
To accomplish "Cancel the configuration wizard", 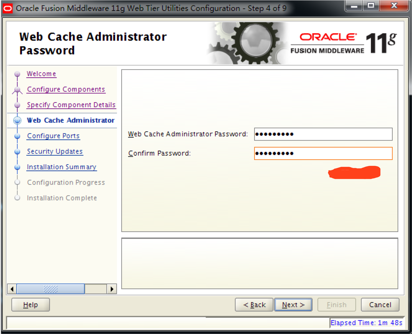I will tap(380, 305).
